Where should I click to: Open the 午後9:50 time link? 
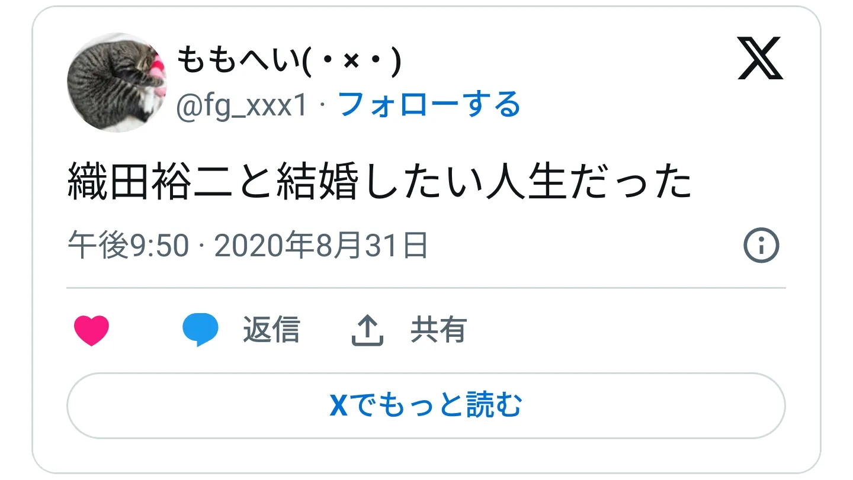click(128, 246)
